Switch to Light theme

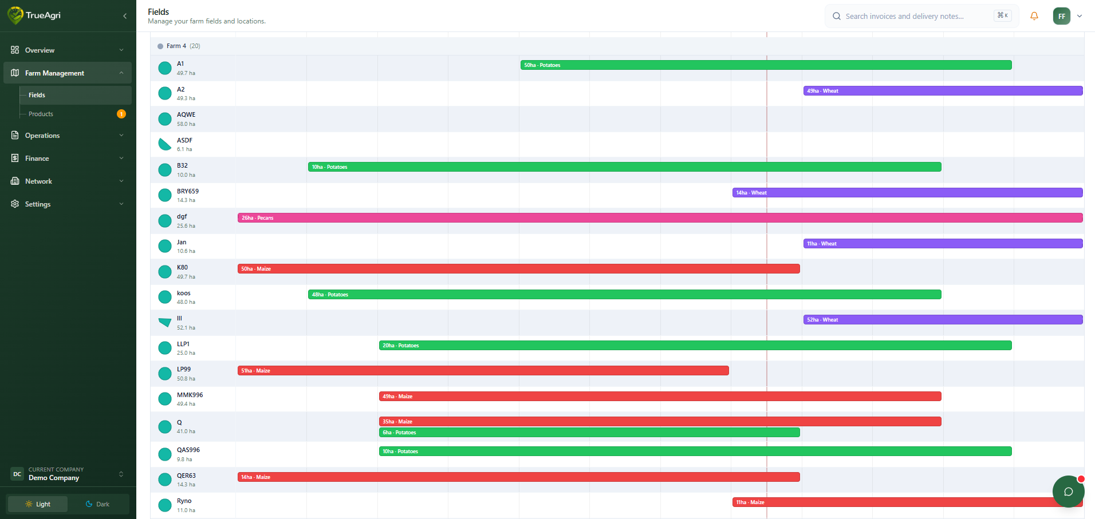click(x=37, y=504)
